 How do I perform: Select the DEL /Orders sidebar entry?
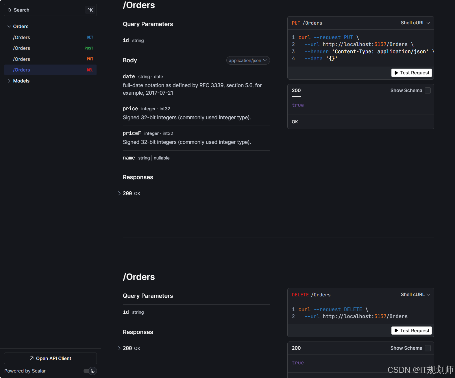[x=50, y=70]
